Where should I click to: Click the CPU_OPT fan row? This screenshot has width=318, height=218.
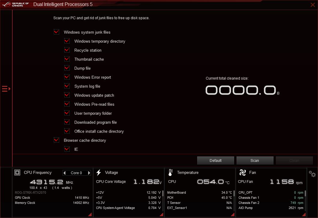pos(271,192)
